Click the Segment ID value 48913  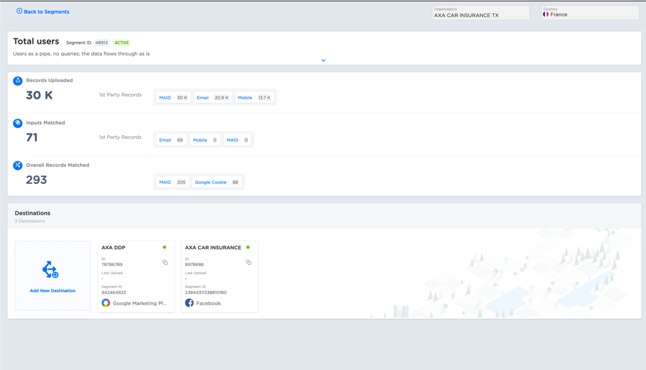[102, 43]
